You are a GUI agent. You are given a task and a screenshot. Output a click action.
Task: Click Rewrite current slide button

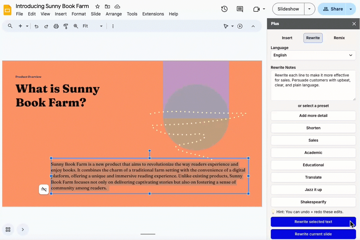(313, 234)
